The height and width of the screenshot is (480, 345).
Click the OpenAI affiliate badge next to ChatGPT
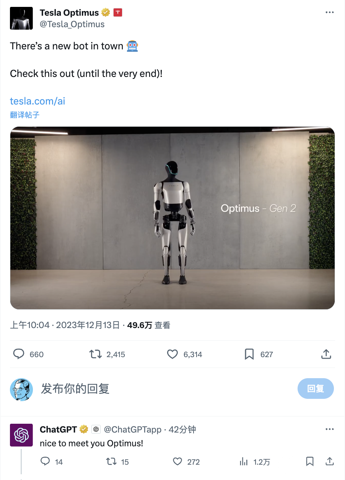tap(96, 429)
